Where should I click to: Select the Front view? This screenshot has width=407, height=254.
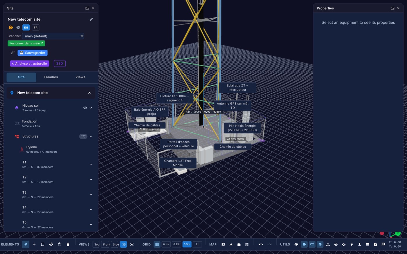[x=106, y=244]
